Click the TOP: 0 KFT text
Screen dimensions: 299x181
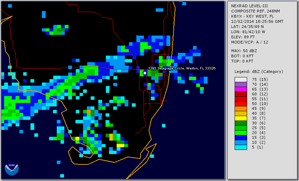click(x=242, y=61)
